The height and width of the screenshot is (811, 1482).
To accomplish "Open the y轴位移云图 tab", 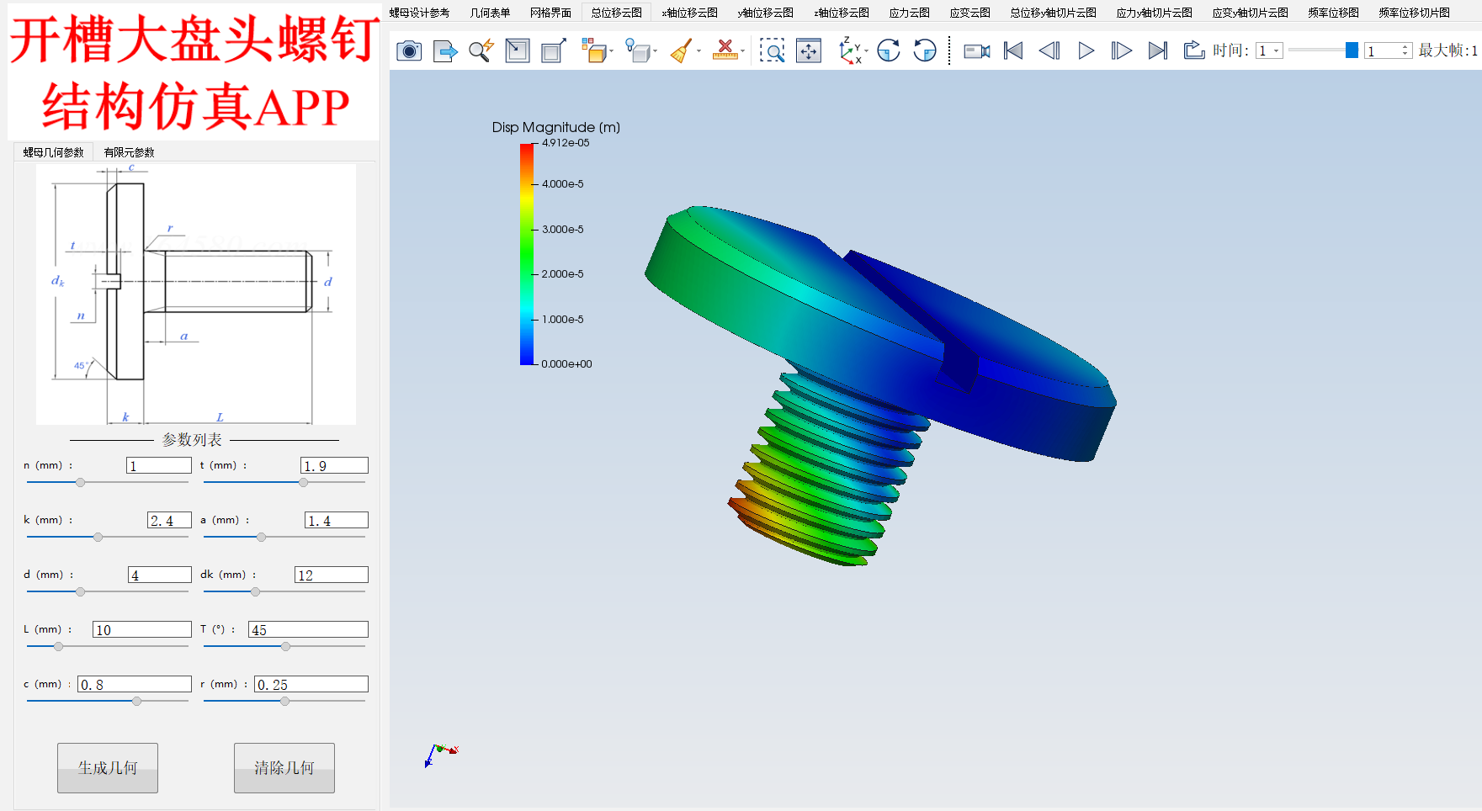I will (x=765, y=13).
